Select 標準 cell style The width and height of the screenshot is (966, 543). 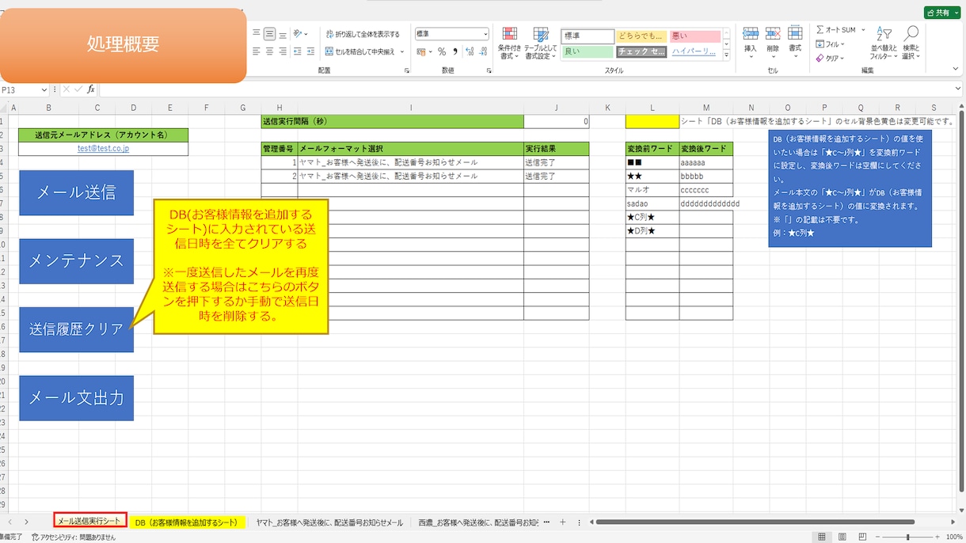point(588,36)
